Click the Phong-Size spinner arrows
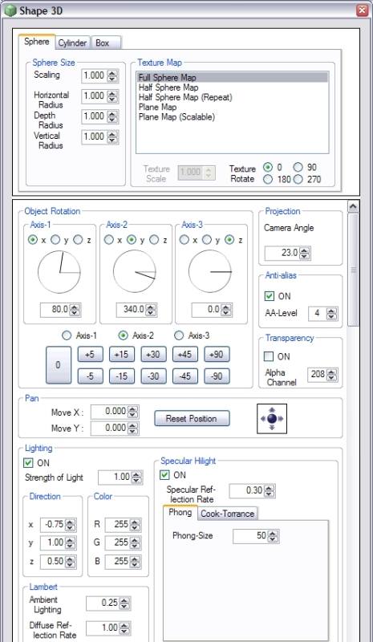373x642 pixels. [x=273, y=536]
